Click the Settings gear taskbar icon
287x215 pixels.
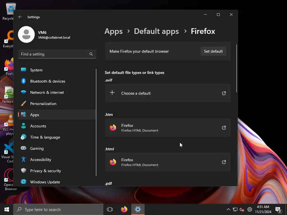coord(138,209)
